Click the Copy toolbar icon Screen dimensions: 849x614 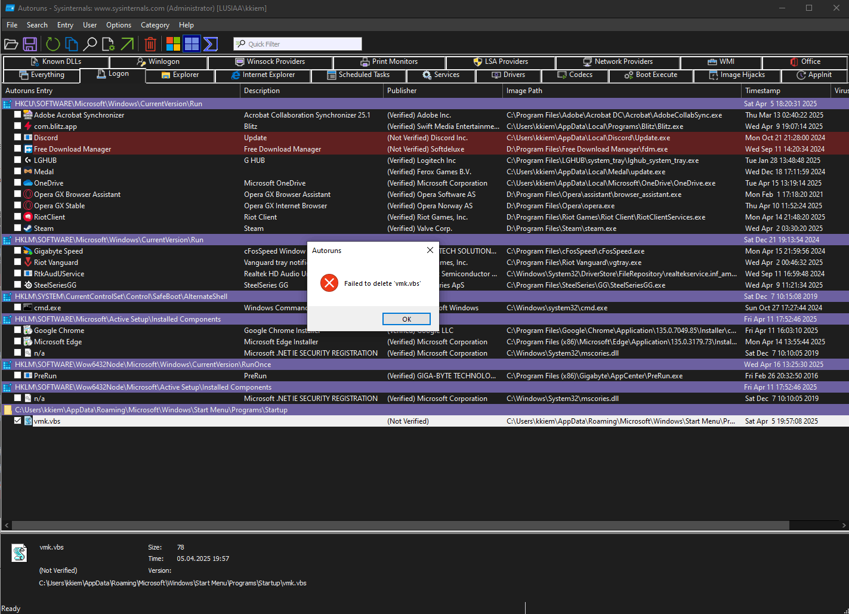[72, 44]
